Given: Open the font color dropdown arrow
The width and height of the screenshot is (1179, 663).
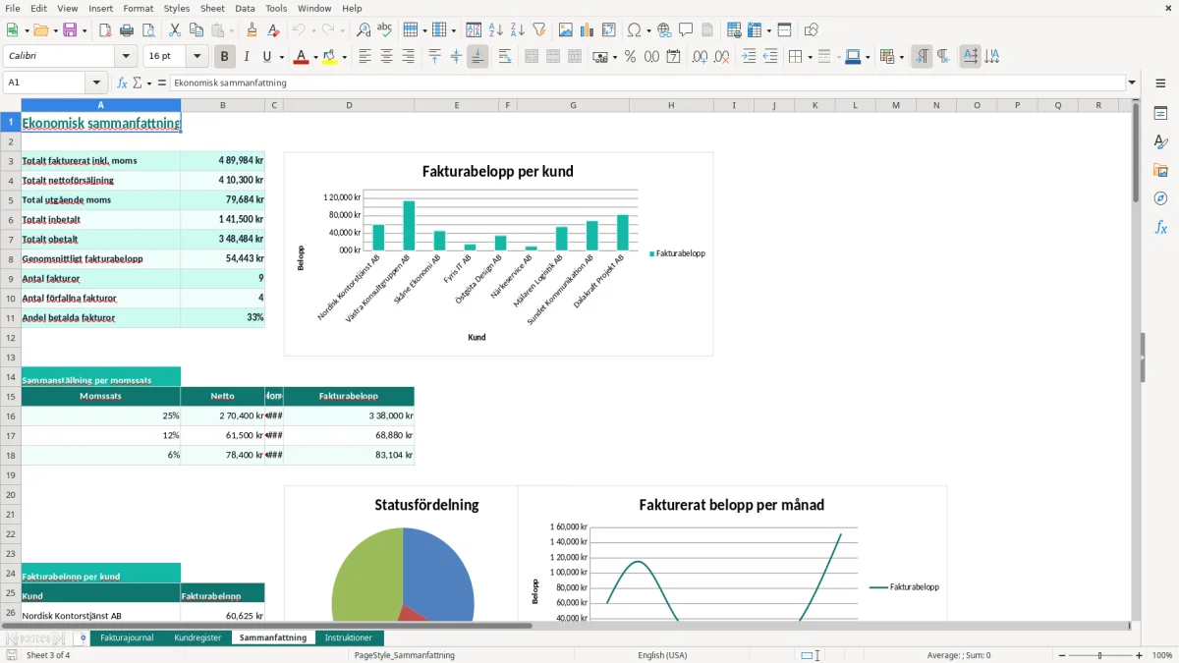Looking at the screenshot, I should 314,57.
